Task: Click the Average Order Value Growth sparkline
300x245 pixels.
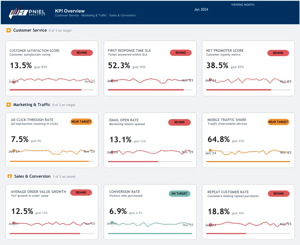Action: 52,223
